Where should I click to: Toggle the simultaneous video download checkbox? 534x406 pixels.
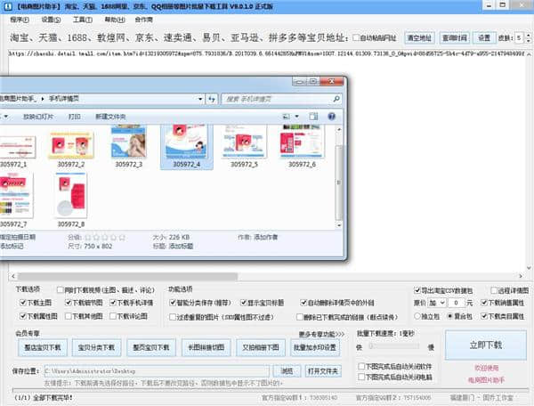click(61, 290)
